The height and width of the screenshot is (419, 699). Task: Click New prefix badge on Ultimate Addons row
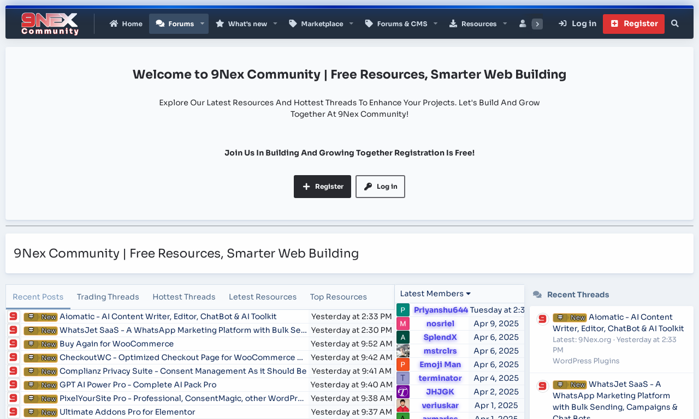pyautogui.click(x=40, y=412)
